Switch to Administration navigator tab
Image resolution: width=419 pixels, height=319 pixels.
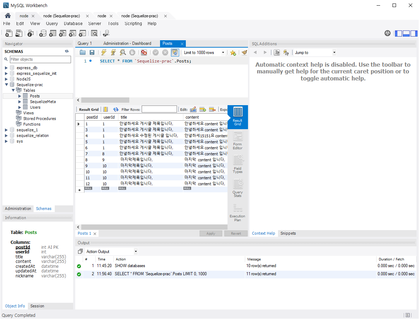point(18,209)
